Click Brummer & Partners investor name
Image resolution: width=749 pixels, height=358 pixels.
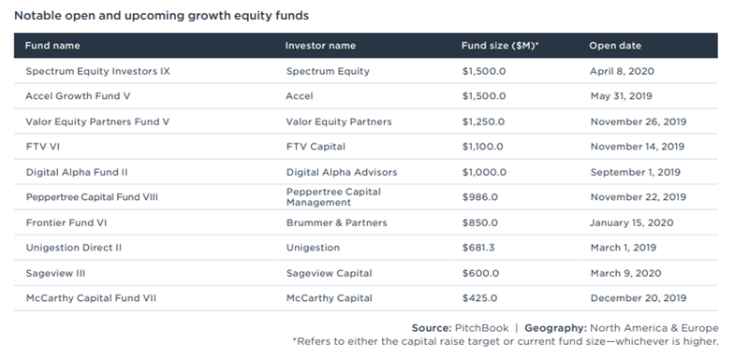tap(337, 223)
